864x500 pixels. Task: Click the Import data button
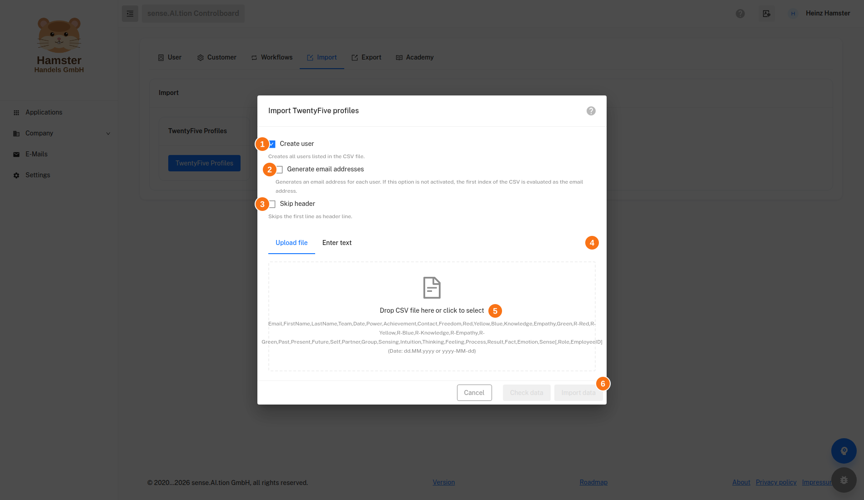(x=578, y=393)
